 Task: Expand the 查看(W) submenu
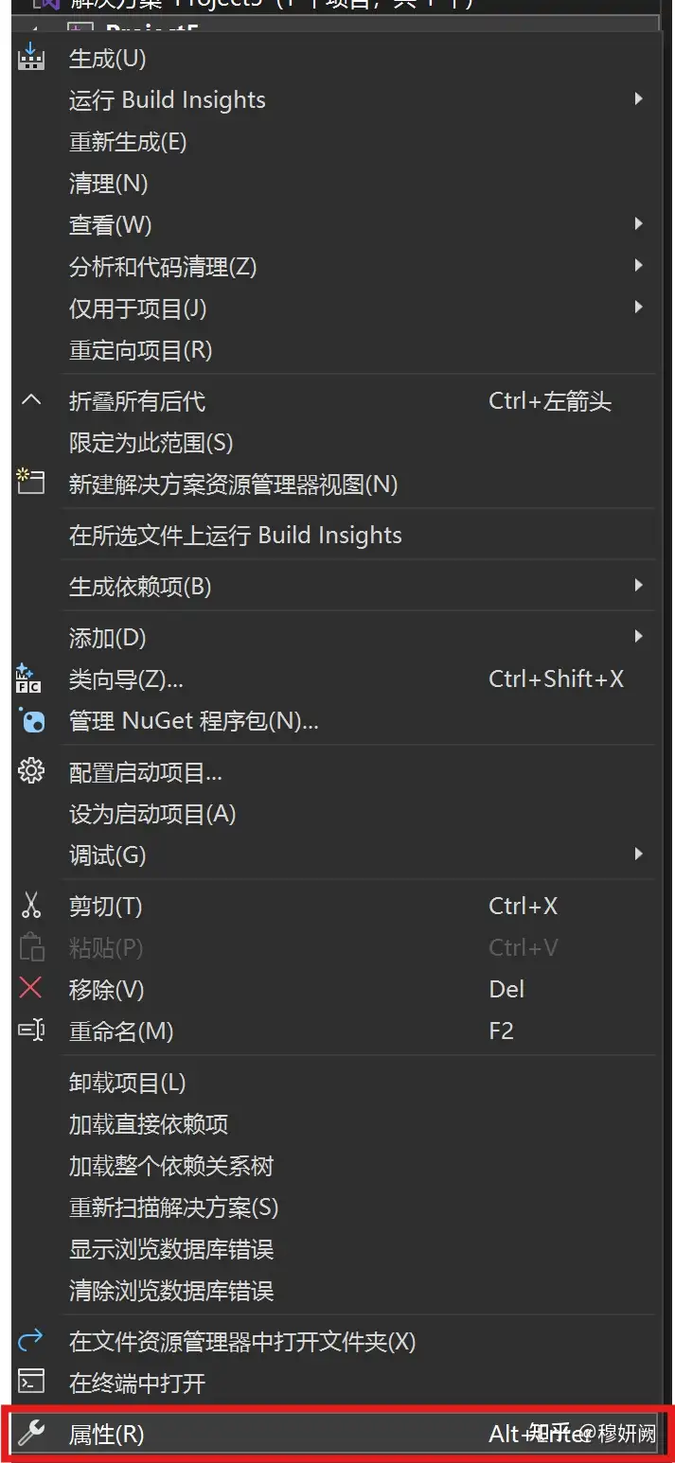tap(637, 223)
